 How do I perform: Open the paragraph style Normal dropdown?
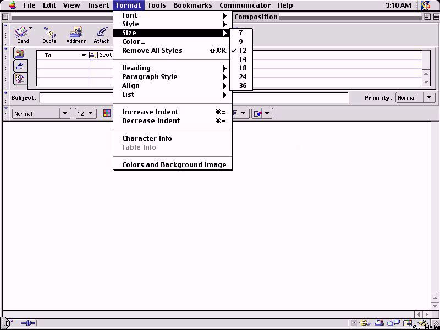click(42, 114)
